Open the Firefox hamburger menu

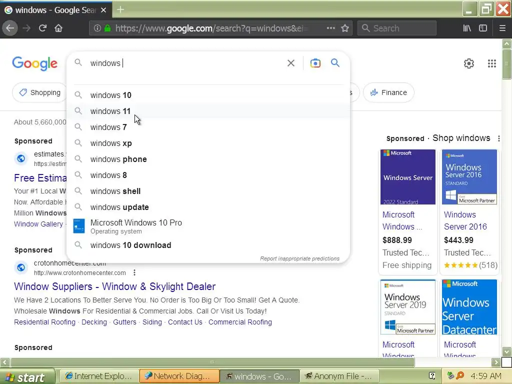pyautogui.click(x=502, y=28)
